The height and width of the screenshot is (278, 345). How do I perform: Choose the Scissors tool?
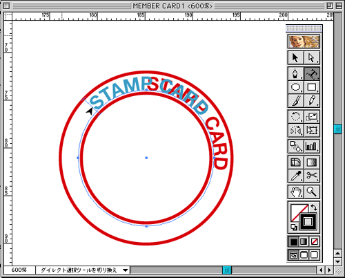click(312, 176)
